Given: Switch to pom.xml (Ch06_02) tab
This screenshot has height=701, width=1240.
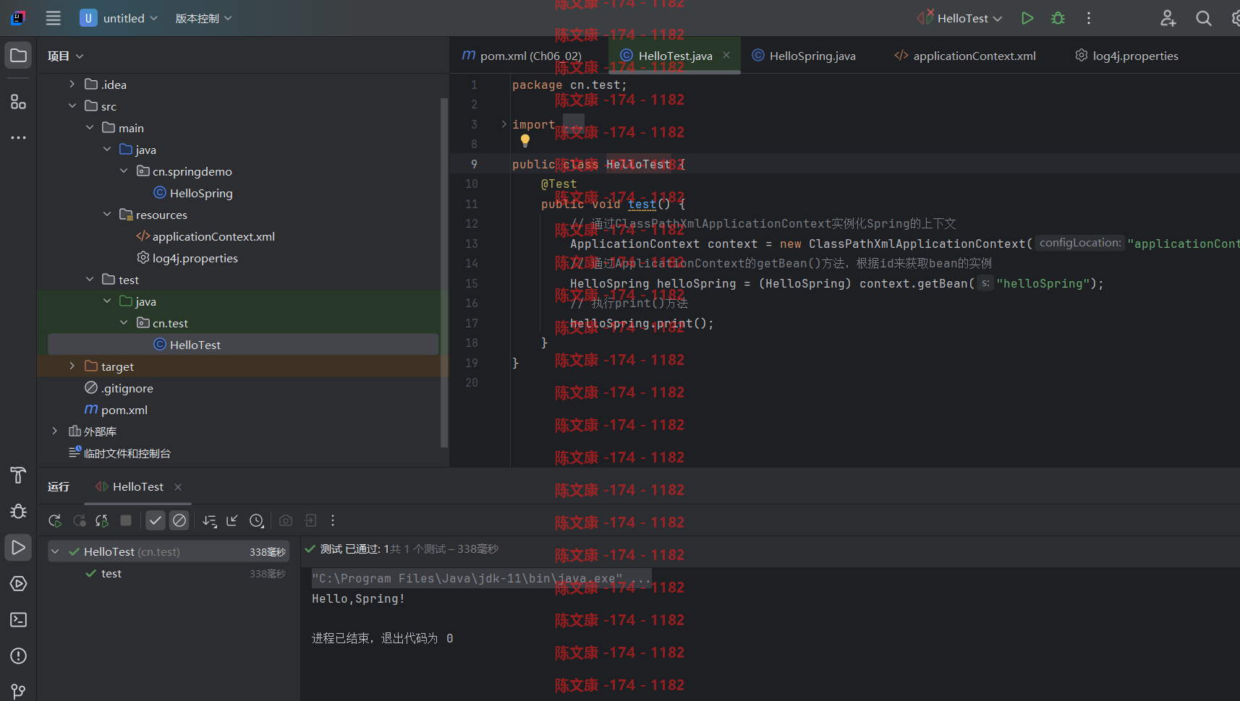Looking at the screenshot, I should click(522, 56).
